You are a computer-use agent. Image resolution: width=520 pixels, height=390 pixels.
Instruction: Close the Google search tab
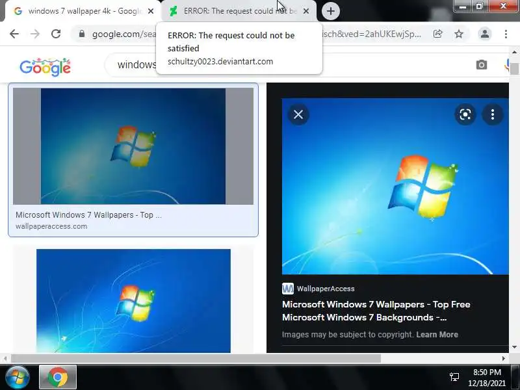(151, 11)
